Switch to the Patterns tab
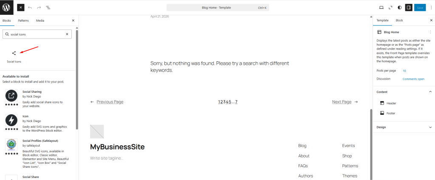The width and height of the screenshot is (435, 180). 23,20
